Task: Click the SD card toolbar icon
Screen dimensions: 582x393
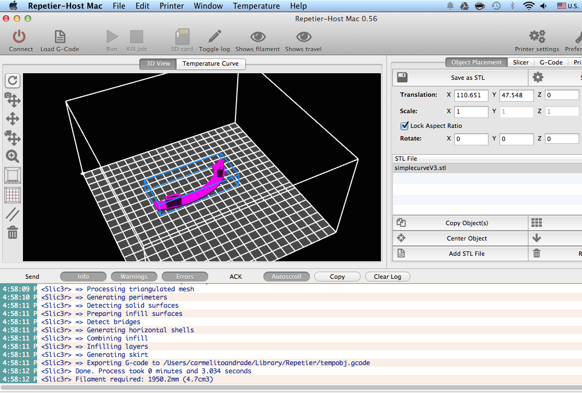Action: (x=182, y=37)
